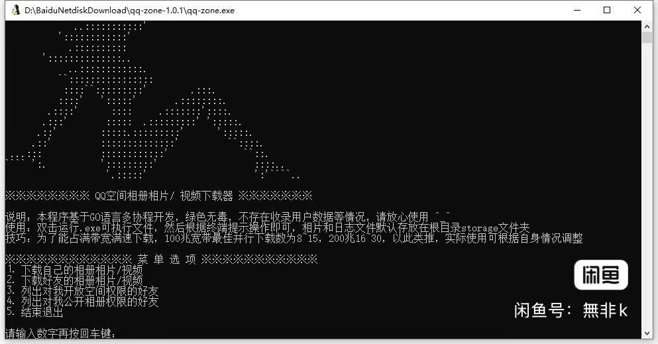This screenshot has width=658, height=344.
Task: Minimize the qq-zone.exe console window
Action: click(577, 10)
